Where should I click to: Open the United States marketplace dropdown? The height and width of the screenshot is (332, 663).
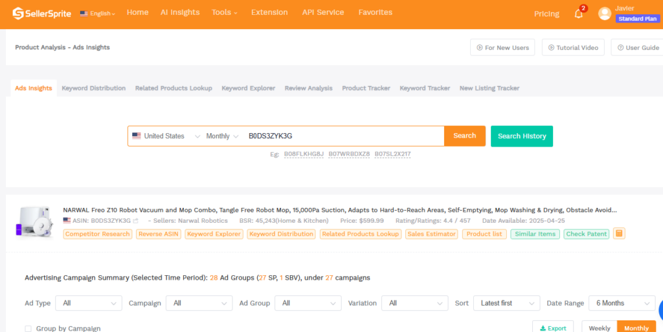tap(166, 136)
